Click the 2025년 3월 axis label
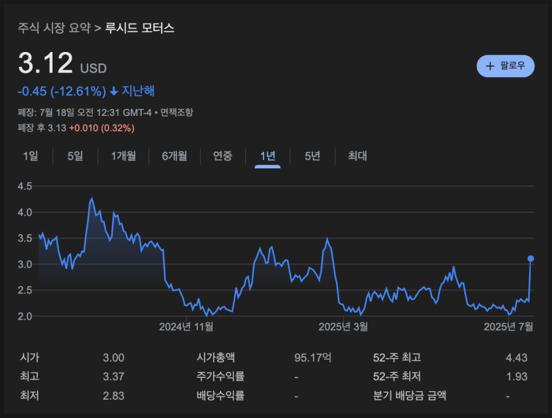The height and width of the screenshot is (418, 552). click(343, 327)
